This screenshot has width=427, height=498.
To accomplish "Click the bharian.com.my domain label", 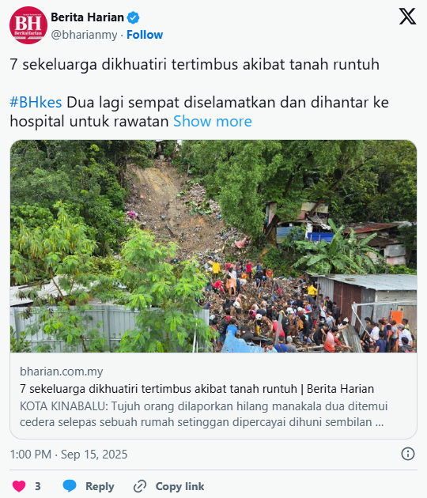I will coord(62,372).
